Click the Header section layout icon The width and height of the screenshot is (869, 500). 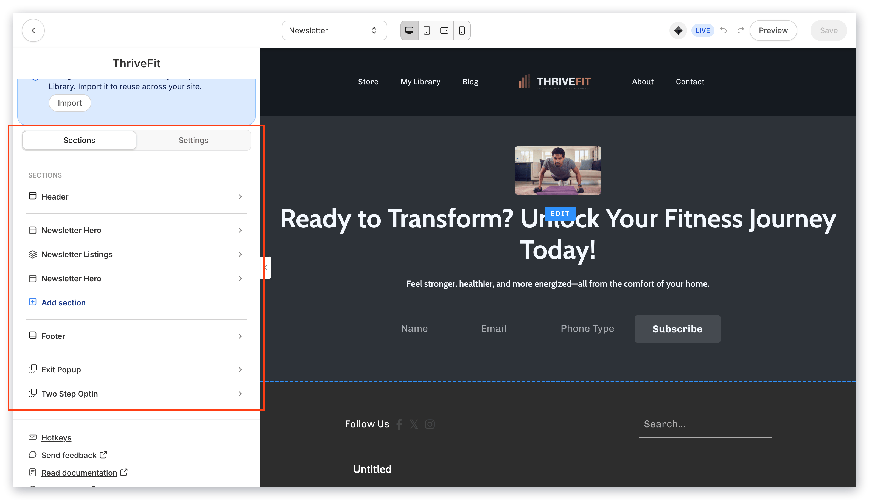33,196
